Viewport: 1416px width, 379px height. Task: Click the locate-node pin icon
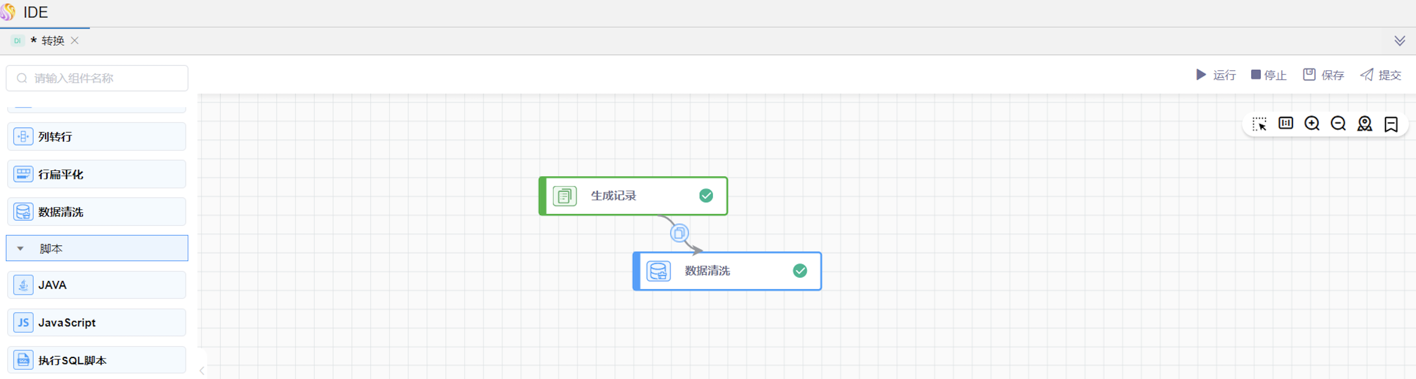pyautogui.click(x=1364, y=124)
